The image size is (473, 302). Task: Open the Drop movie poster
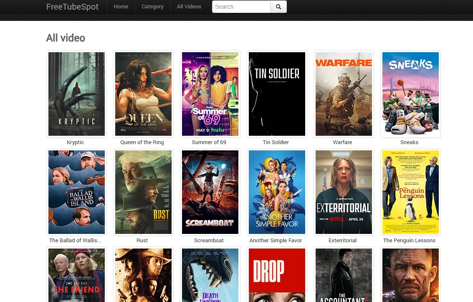coord(277,275)
